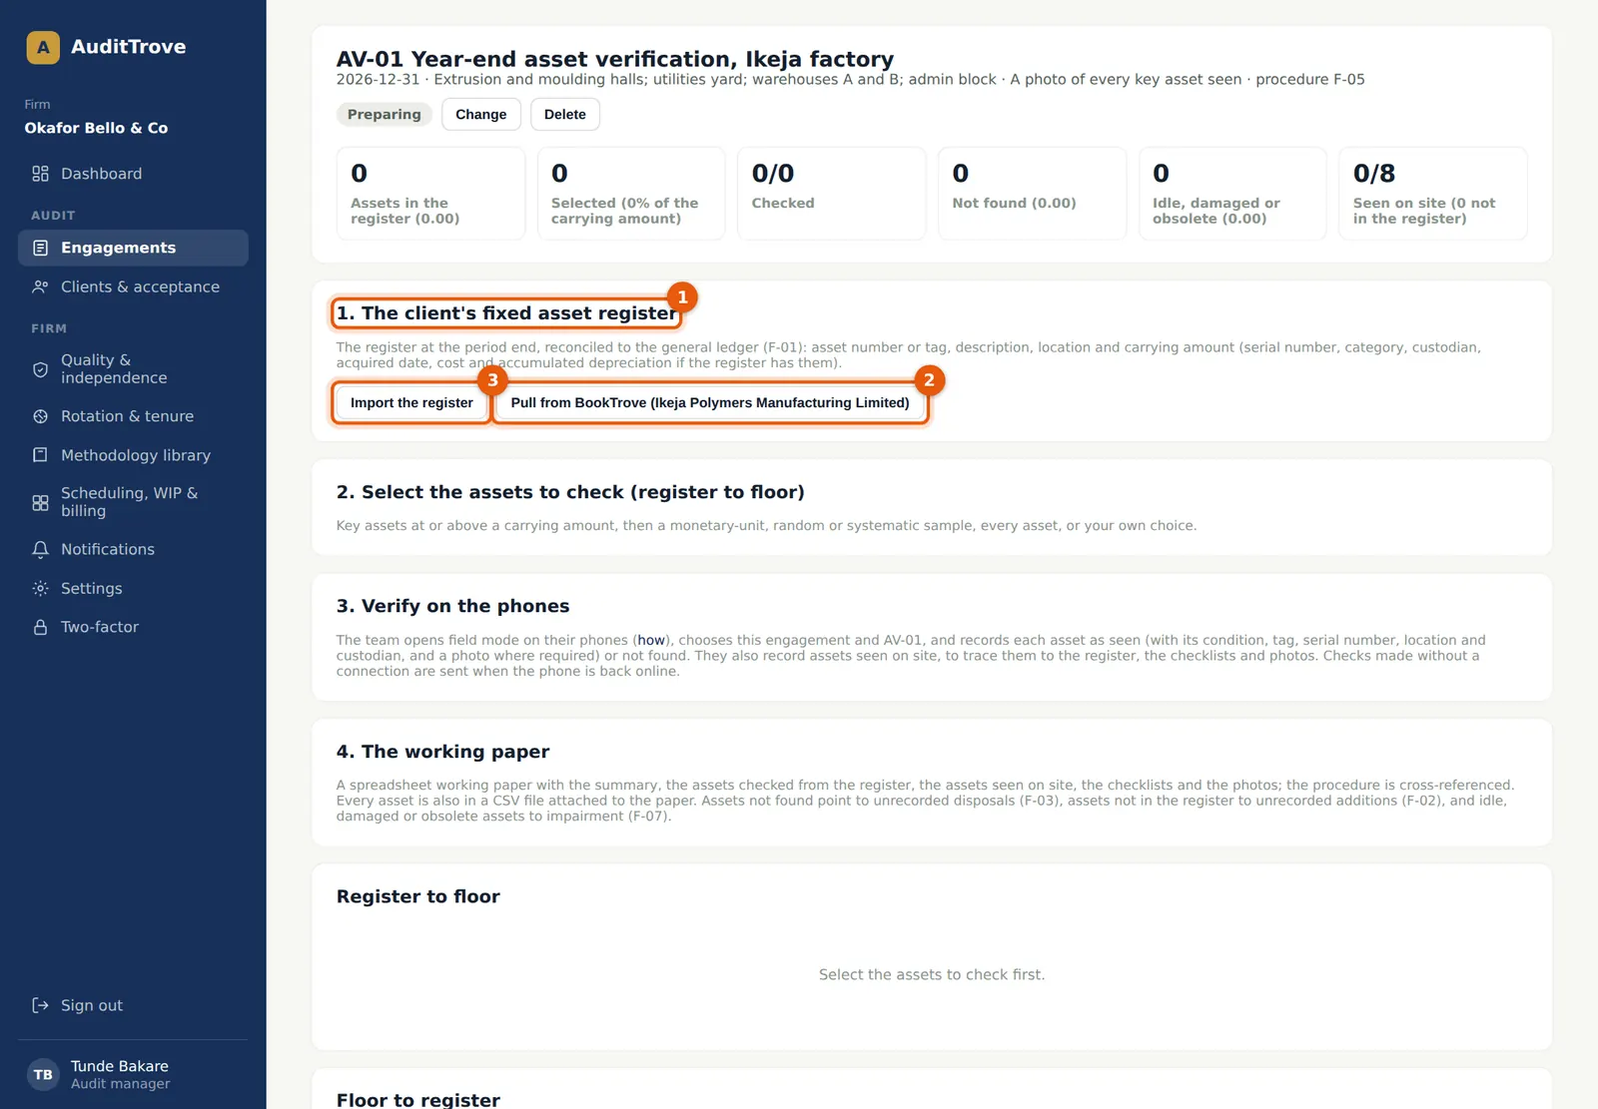The image size is (1598, 1109).
Task: Click the Settings gear icon
Action: pos(40,589)
